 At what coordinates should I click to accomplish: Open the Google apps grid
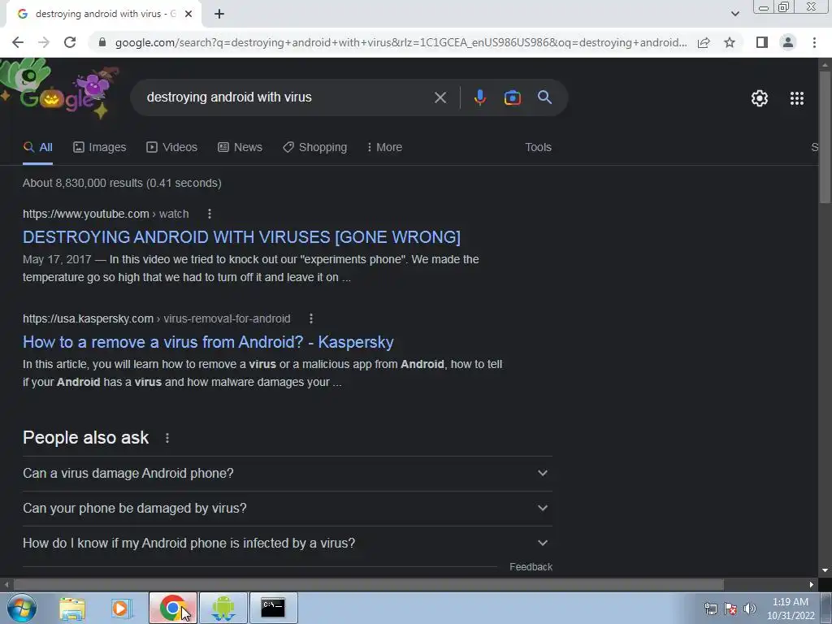point(797,98)
